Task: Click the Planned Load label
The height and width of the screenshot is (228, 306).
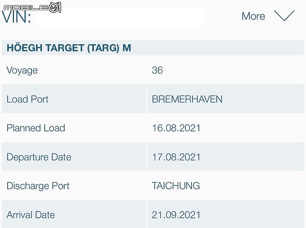Action: click(36, 128)
